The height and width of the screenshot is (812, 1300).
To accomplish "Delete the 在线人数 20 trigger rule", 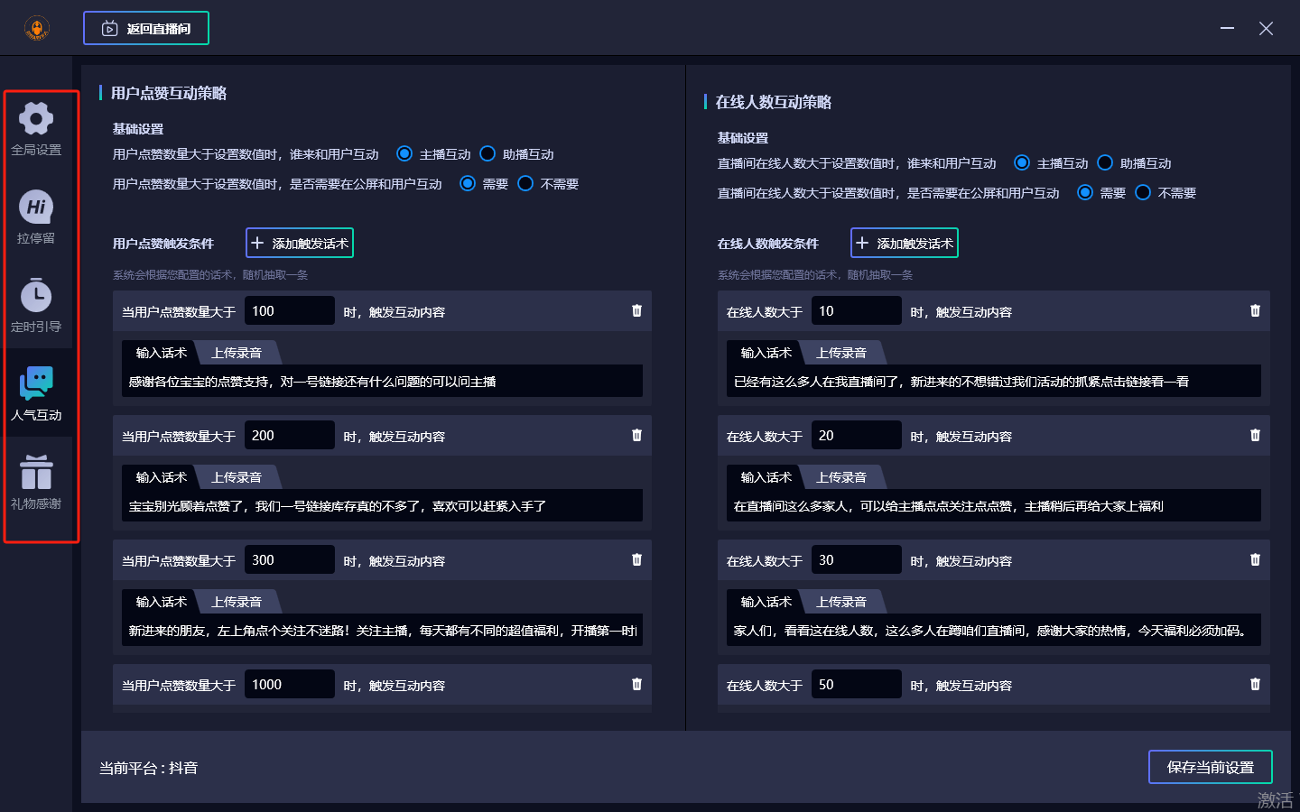I will (x=1255, y=435).
